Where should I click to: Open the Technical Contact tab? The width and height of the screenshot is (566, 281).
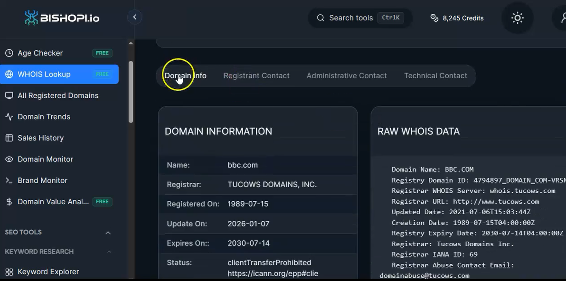point(435,75)
